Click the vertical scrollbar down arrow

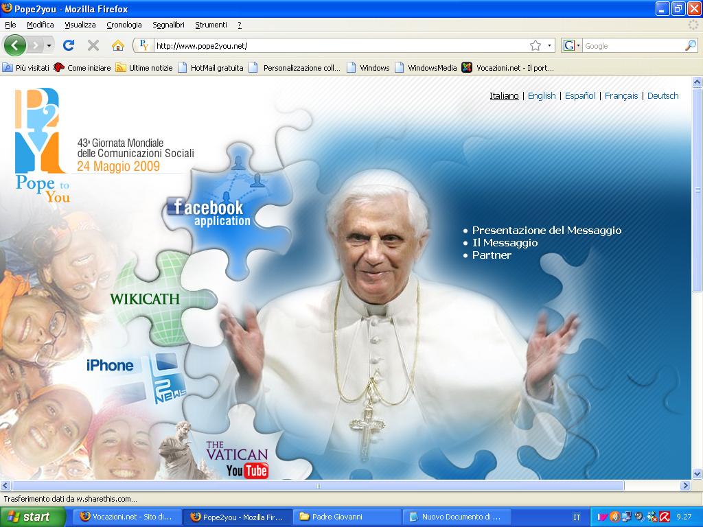(698, 473)
